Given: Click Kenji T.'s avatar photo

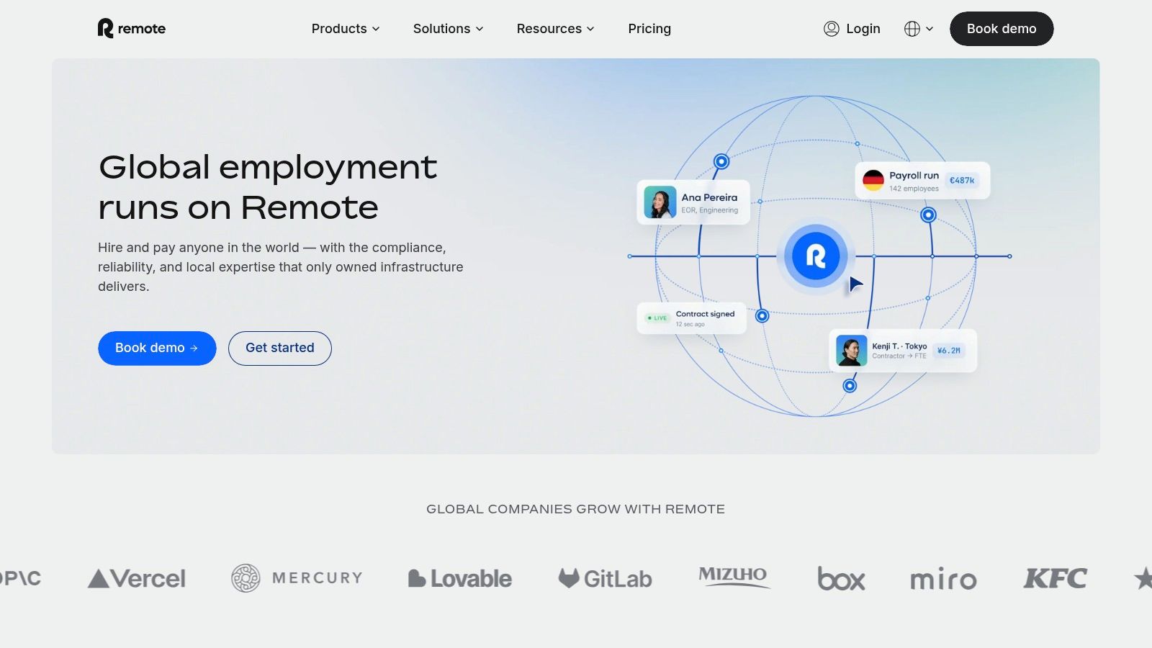Looking at the screenshot, I should pyautogui.click(x=851, y=351).
